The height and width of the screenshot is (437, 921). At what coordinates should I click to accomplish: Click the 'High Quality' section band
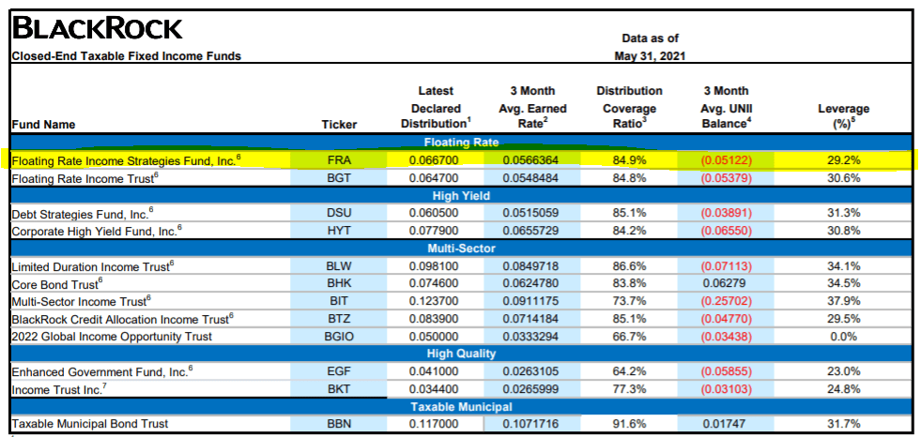tap(460, 354)
